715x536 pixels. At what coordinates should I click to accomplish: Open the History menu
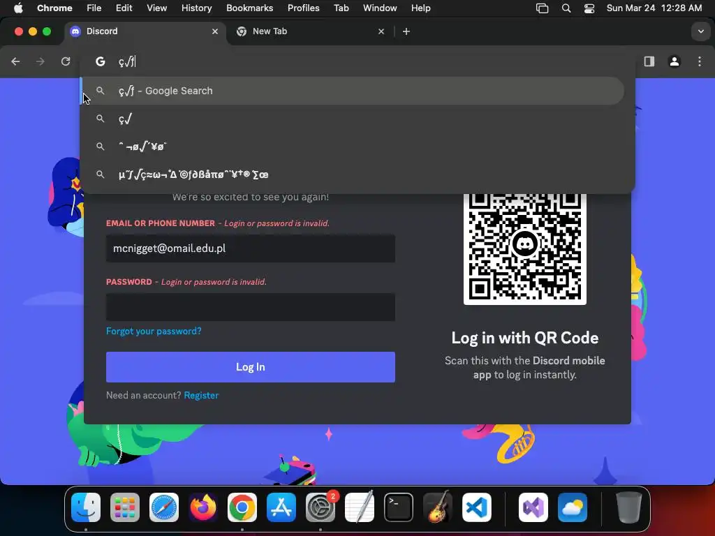196,8
